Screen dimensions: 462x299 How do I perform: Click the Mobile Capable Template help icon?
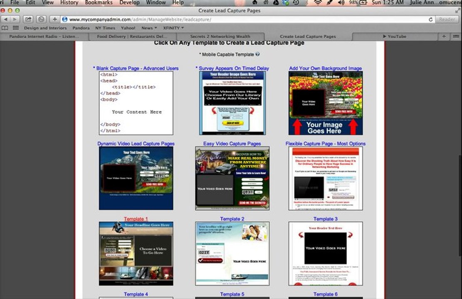click(x=257, y=54)
